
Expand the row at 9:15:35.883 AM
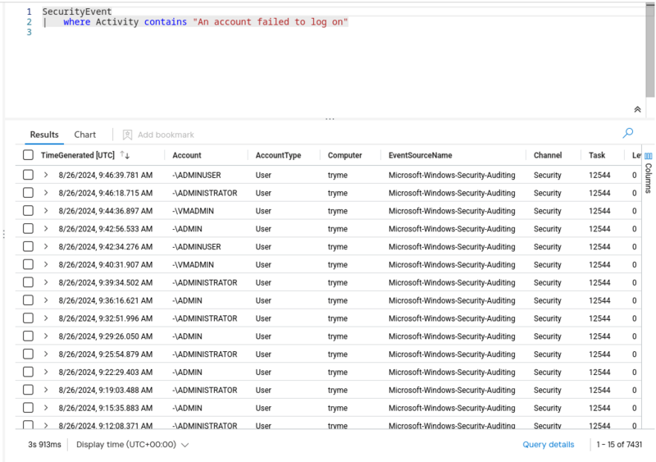46,408
